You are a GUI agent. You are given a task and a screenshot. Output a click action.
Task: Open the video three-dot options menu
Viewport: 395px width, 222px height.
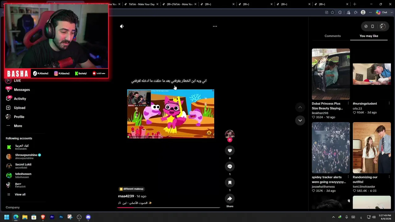click(x=215, y=26)
